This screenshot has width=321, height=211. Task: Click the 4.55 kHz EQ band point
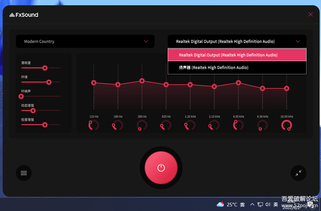click(x=238, y=83)
